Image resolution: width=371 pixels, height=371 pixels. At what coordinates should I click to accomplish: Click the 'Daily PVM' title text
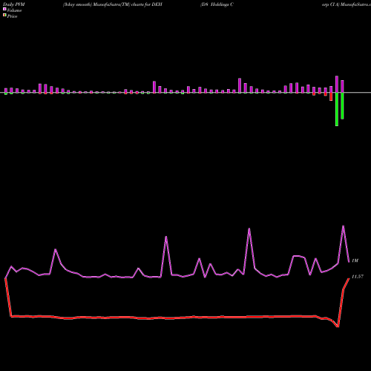pyautogui.click(x=14, y=4)
